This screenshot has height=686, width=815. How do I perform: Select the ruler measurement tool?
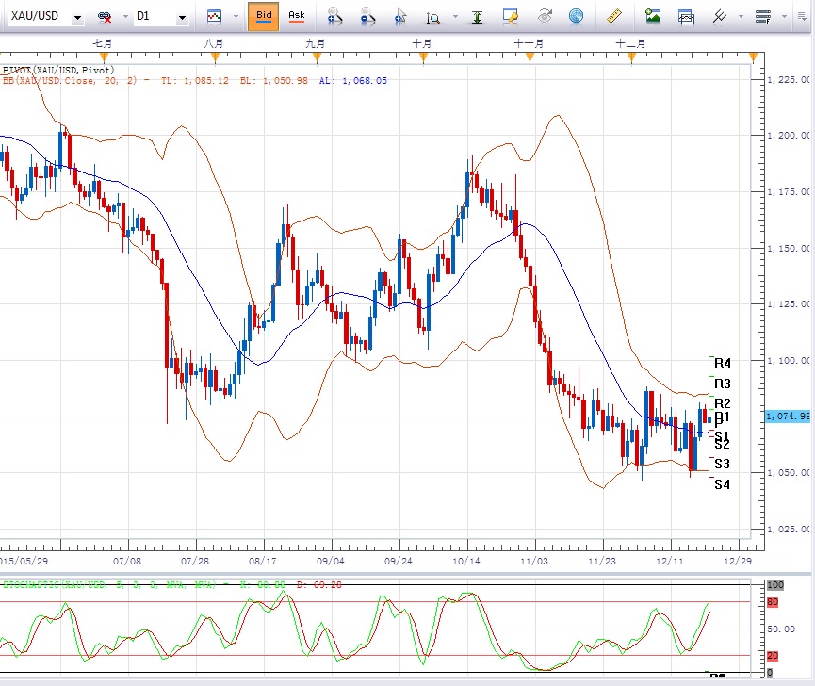click(614, 16)
